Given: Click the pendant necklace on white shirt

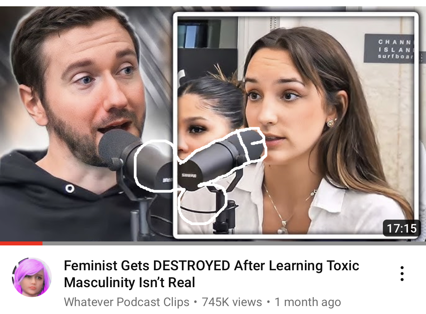Looking at the screenshot, I should [x=283, y=229].
